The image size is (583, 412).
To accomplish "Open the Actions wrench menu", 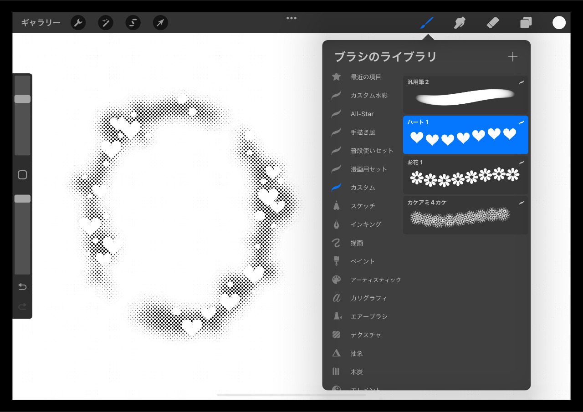I will [78, 23].
